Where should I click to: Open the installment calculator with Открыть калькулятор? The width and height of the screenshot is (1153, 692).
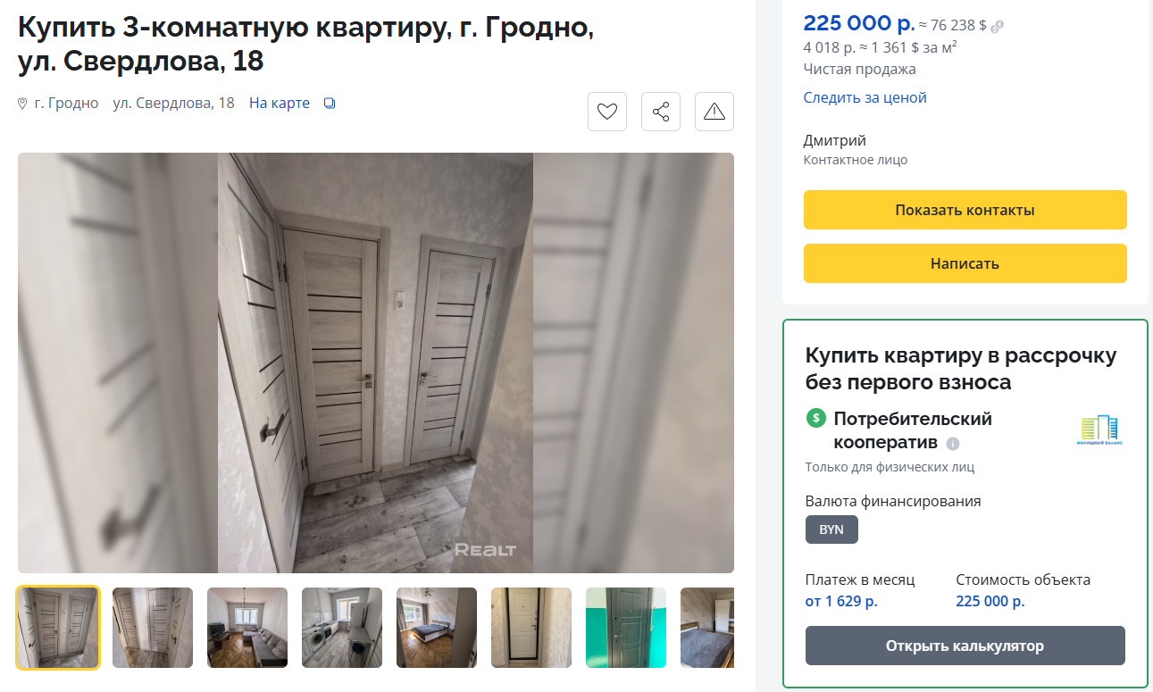click(965, 646)
